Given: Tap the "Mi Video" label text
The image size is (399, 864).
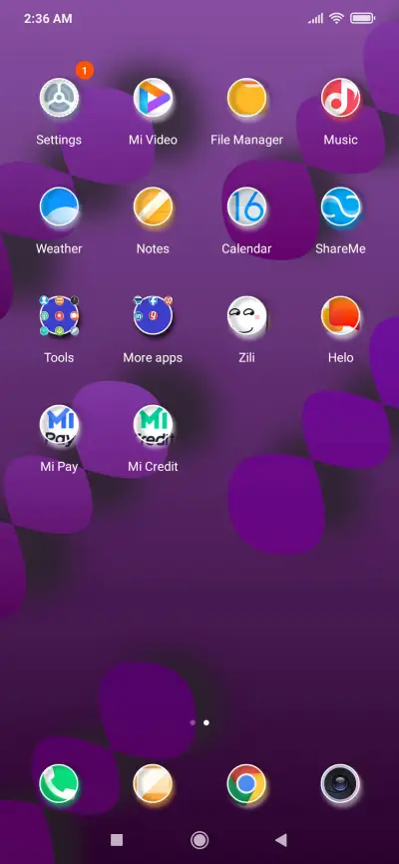Looking at the screenshot, I should [x=153, y=140].
